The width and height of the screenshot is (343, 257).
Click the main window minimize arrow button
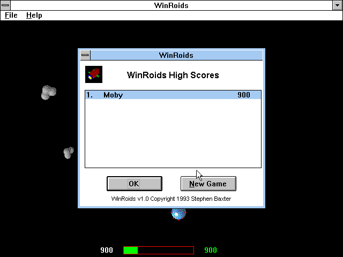pyautogui.click(x=337, y=5)
